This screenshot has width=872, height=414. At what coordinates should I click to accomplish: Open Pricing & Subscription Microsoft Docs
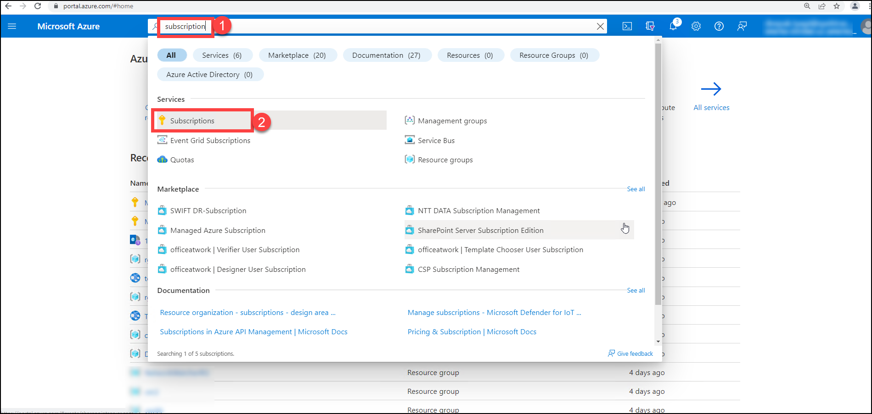point(472,331)
